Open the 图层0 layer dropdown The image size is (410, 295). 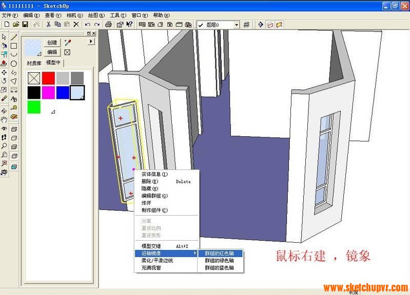pyautogui.click(x=237, y=25)
